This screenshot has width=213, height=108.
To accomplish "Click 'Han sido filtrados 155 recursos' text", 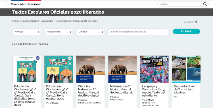I will 30,44.
